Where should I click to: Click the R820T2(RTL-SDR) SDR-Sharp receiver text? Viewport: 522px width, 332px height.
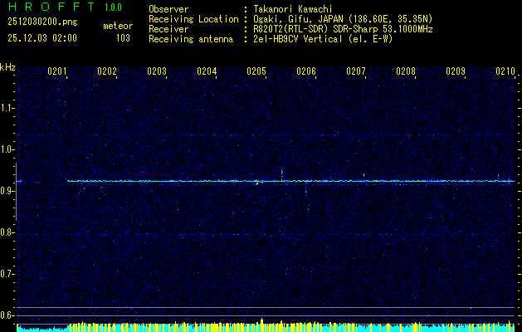(343, 29)
